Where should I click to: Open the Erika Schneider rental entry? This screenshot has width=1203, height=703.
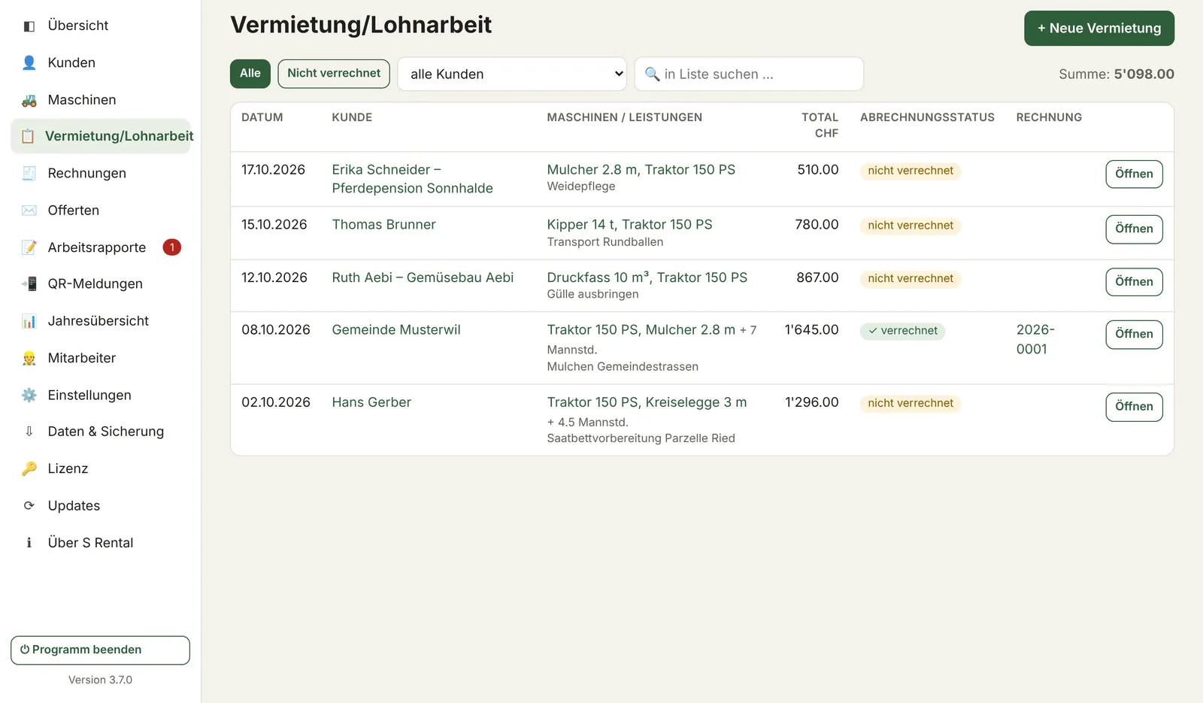pos(1134,174)
